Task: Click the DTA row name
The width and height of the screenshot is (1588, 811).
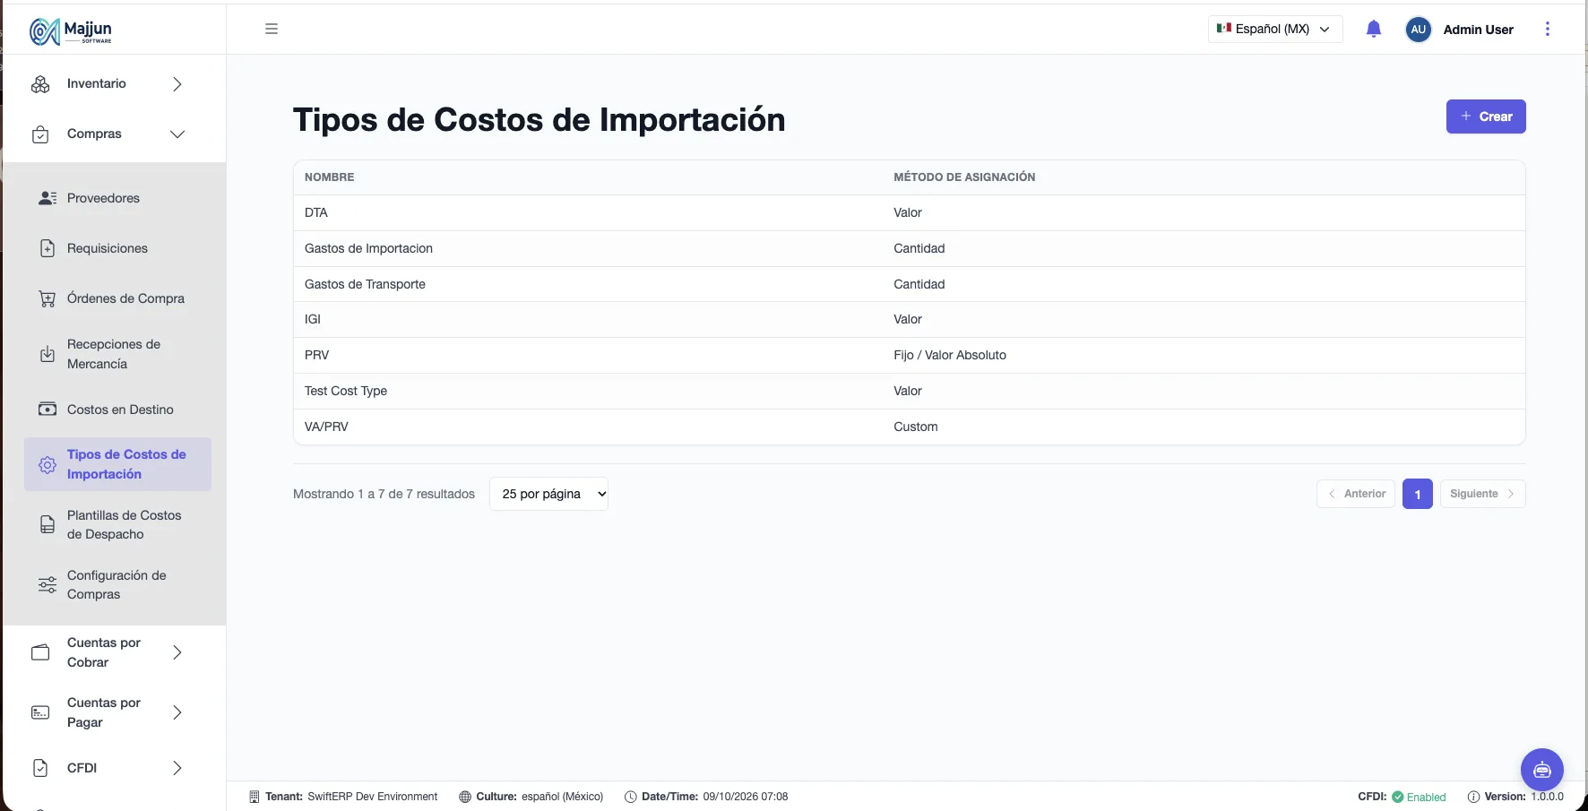Action: pyautogui.click(x=316, y=212)
